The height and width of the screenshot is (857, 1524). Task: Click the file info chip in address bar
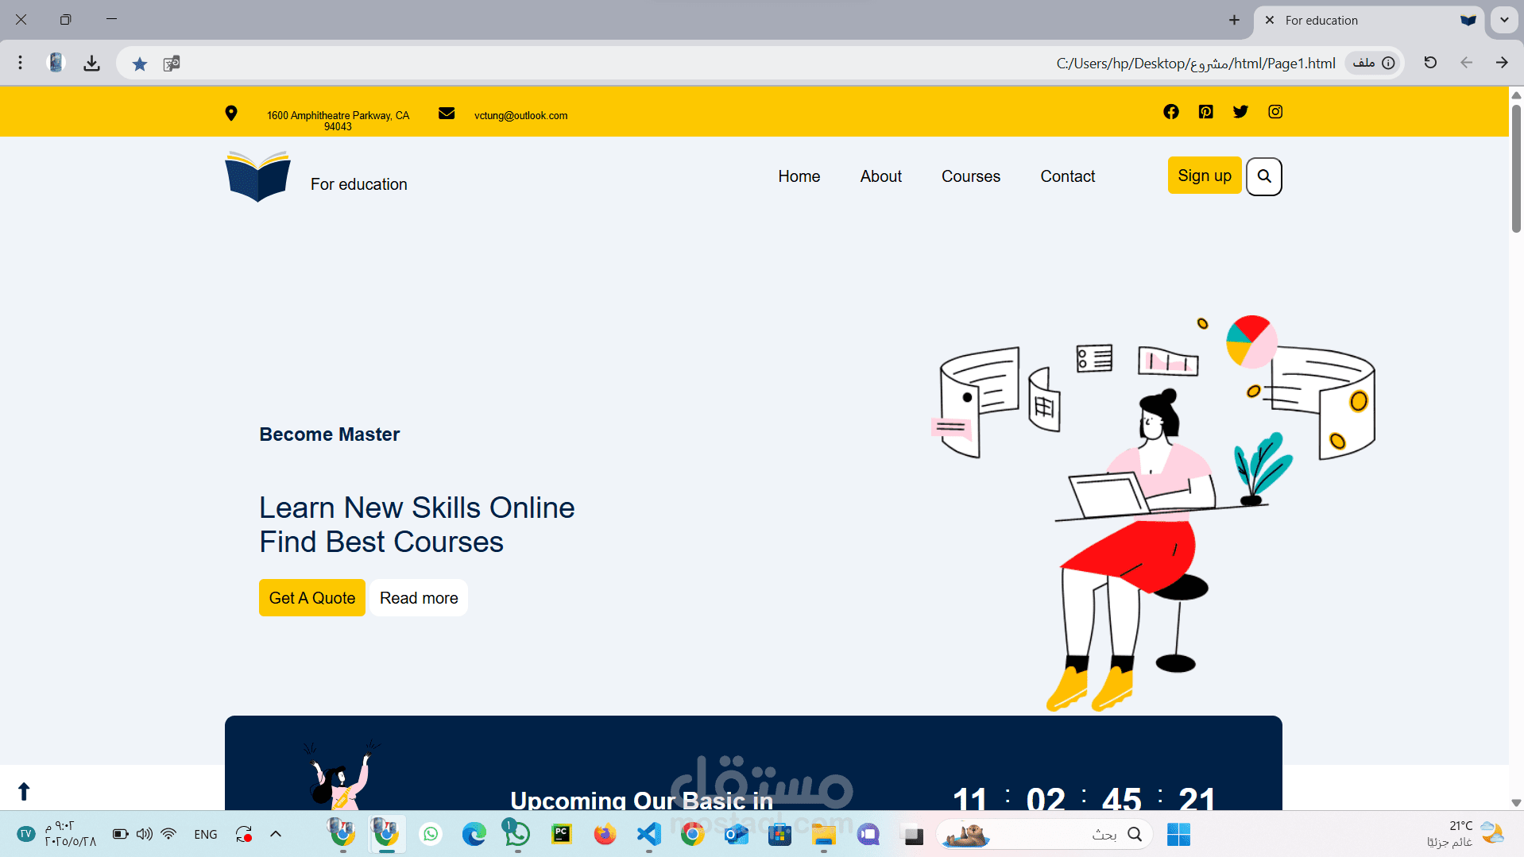[x=1374, y=63]
